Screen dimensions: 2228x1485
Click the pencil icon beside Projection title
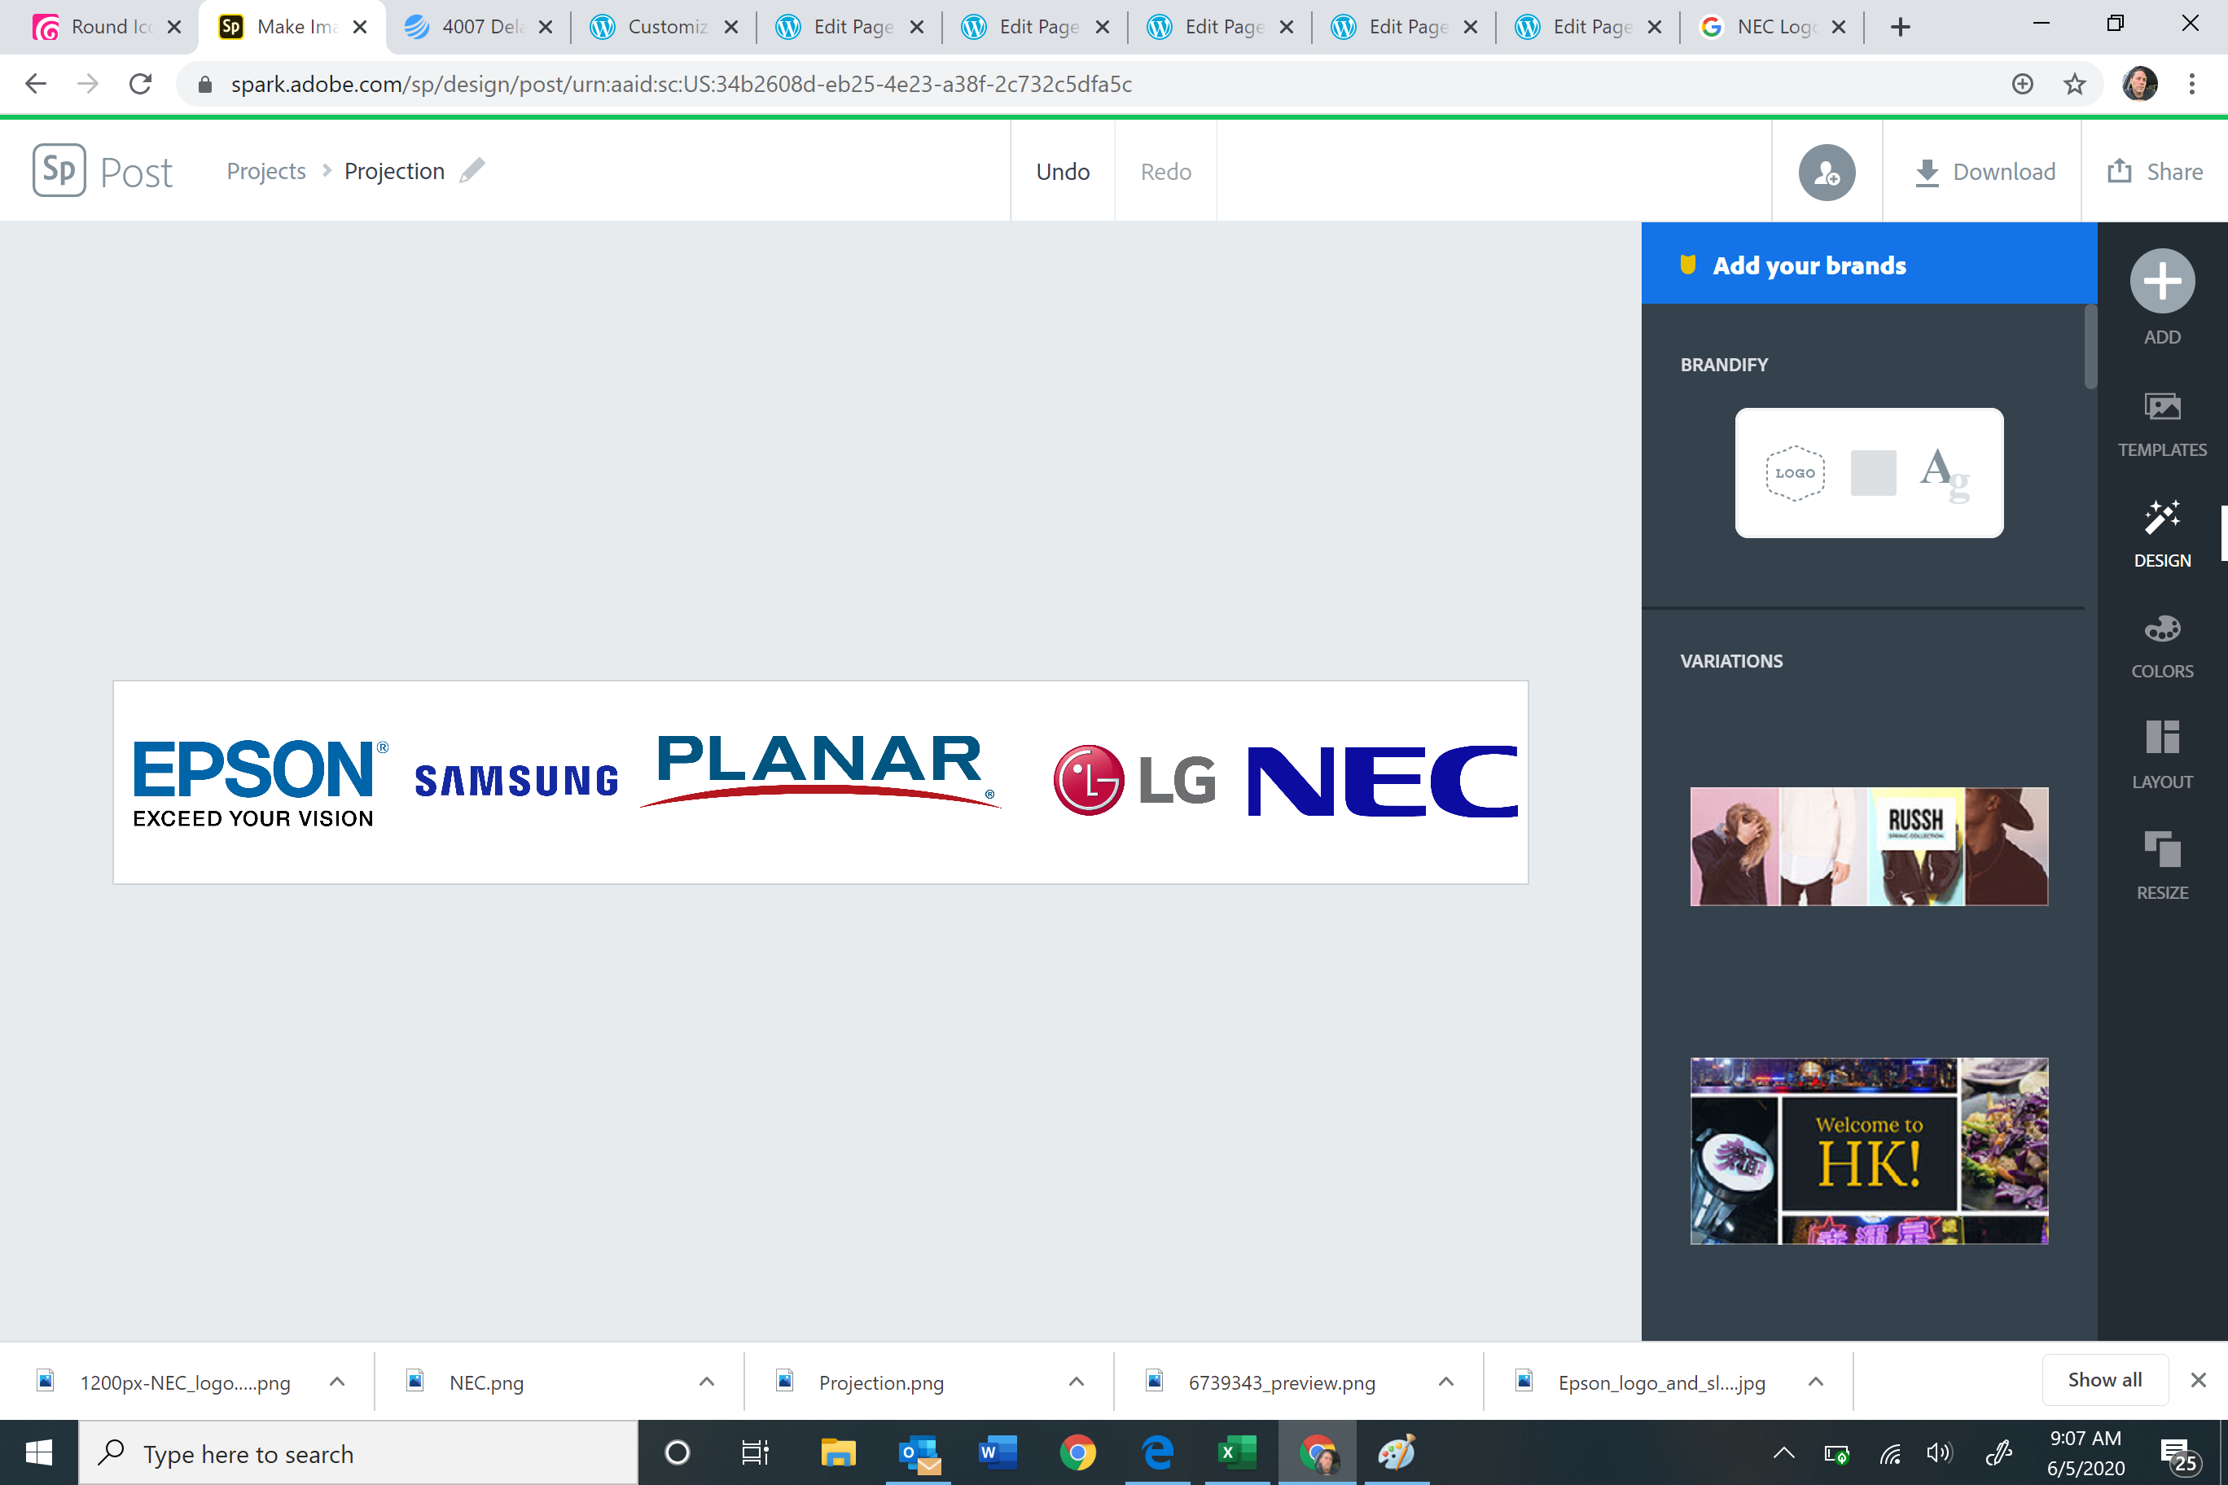(x=472, y=170)
